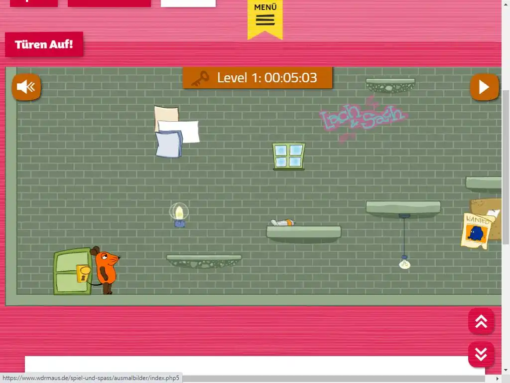Screen dimensions: 510x383
Task: Click the vertical page scrollbar thumb
Action: [x=506, y=167]
